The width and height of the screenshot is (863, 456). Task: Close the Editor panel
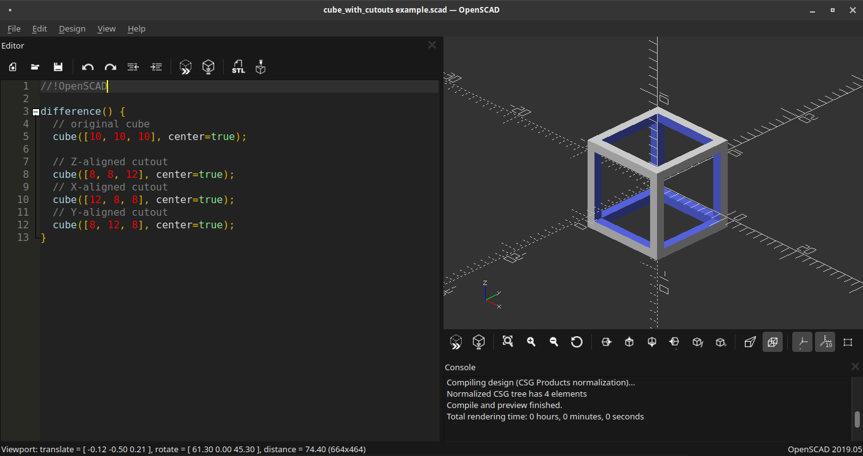point(432,45)
